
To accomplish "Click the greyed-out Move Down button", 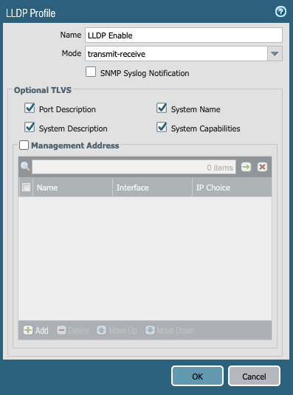I will coord(170,330).
